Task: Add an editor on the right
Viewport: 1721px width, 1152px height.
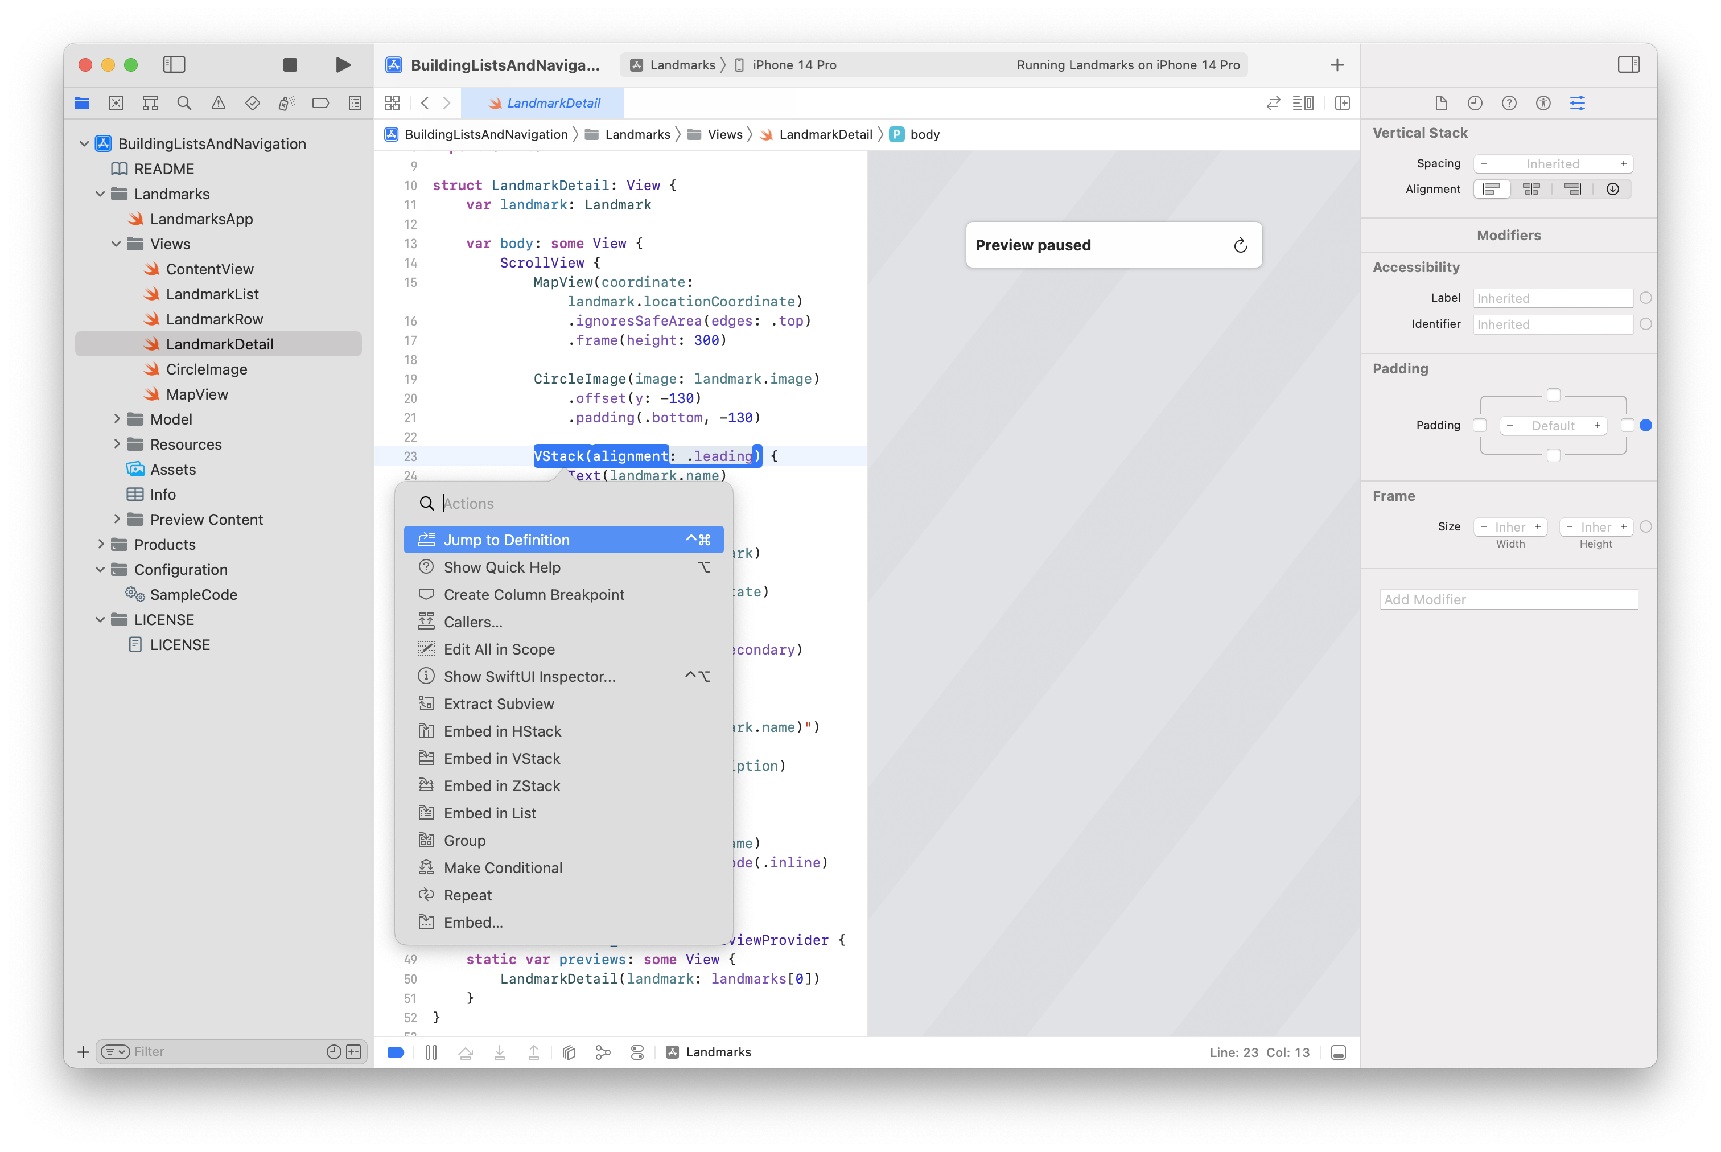Action: [1342, 103]
